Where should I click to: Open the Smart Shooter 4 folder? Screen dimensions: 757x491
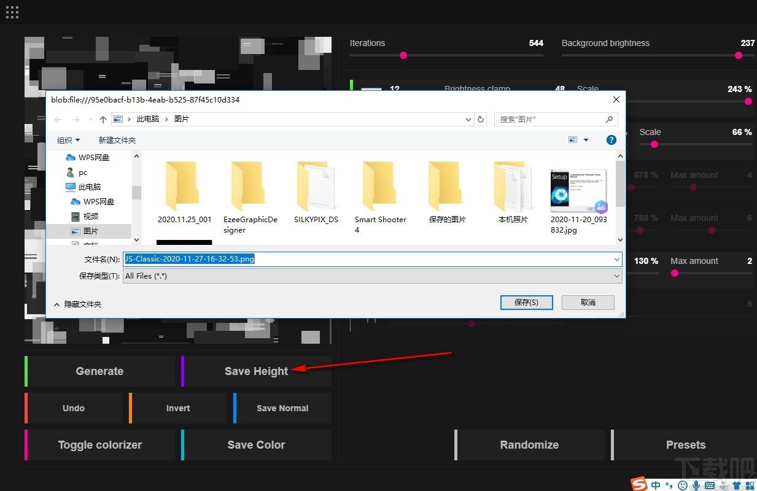coord(381,198)
